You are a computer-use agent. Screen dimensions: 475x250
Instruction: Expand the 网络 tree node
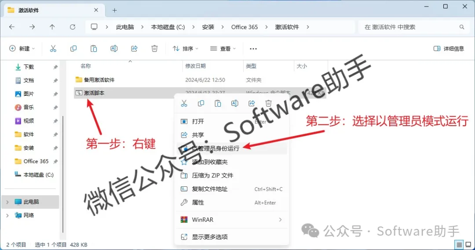pos(7,215)
